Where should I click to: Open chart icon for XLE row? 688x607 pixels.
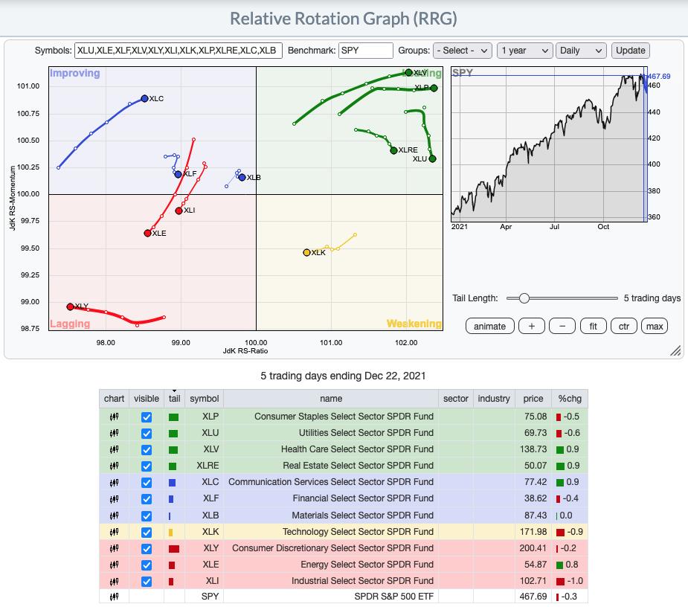[x=114, y=565]
